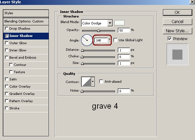Screen dimensions: 195x140
Task: Click the Cancel button
Action: point(177,22)
